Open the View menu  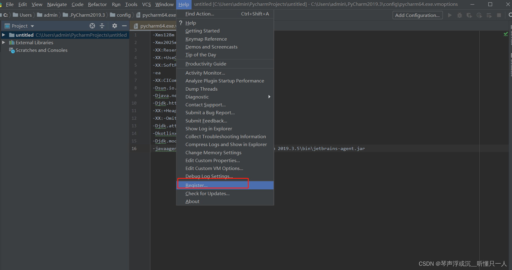pos(37,4)
